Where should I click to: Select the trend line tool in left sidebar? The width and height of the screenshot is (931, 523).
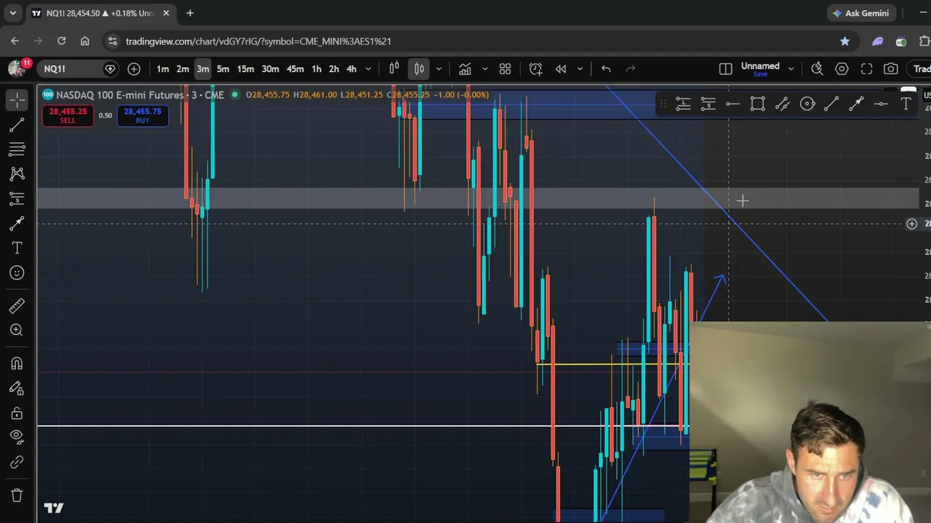click(17, 126)
